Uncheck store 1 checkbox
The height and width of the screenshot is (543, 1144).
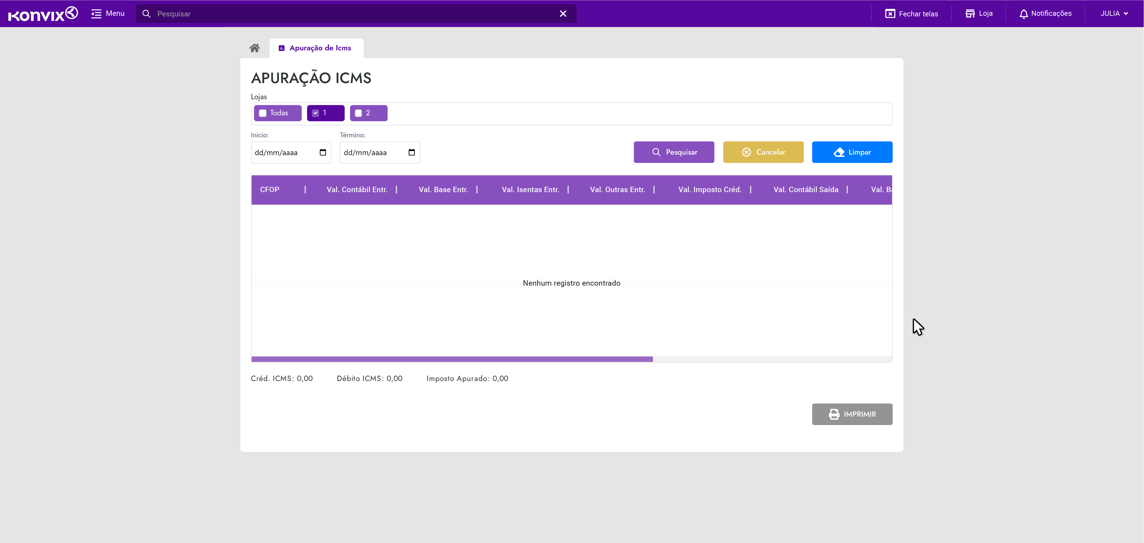[316, 113]
